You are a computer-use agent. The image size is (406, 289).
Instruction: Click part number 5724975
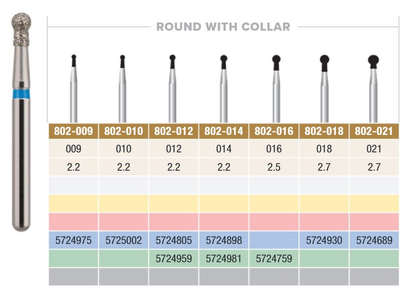click(73, 240)
